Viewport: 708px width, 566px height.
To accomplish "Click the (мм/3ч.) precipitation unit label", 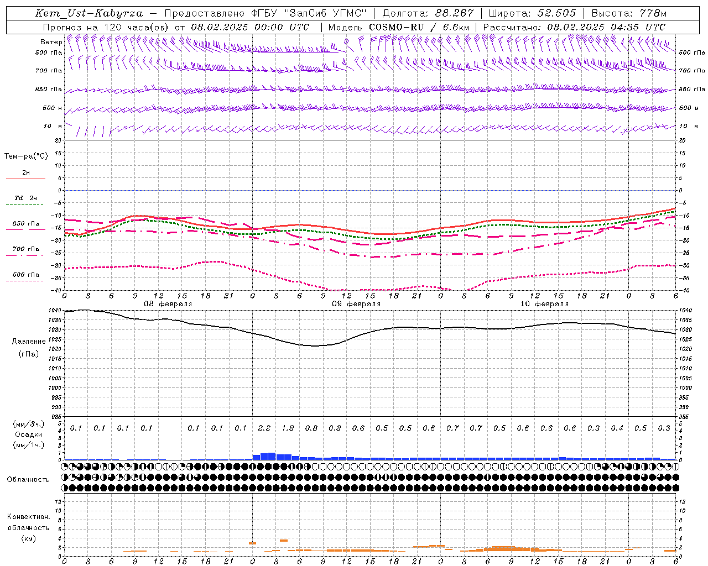I will 28,423.
